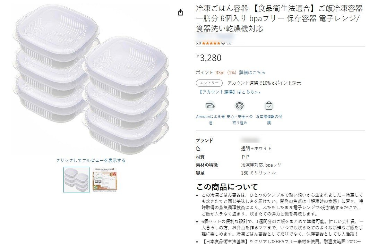Open the 詳細はこちら points link
The height and width of the screenshot is (245, 369).
(x=252, y=73)
